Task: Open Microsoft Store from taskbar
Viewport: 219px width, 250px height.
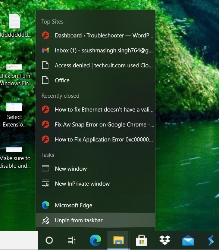Action: 141,240
